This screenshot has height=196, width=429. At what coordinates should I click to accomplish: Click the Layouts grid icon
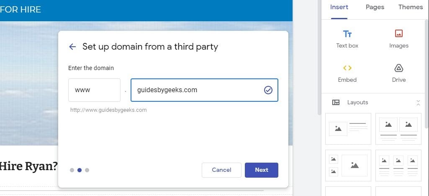[x=336, y=103]
